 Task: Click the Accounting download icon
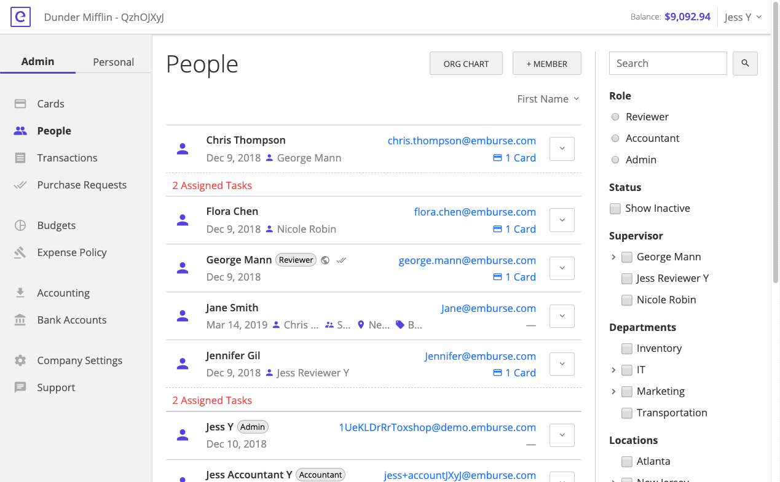point(20,293)
